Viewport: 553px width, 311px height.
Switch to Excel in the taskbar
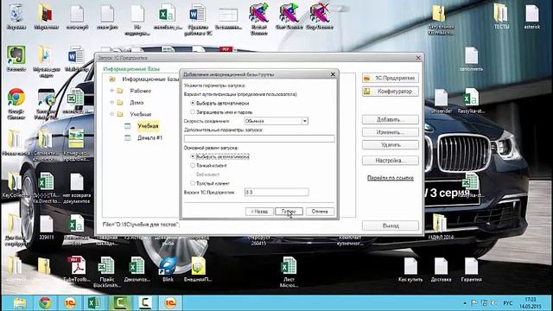pyautogui.click(x=94, y=303)
